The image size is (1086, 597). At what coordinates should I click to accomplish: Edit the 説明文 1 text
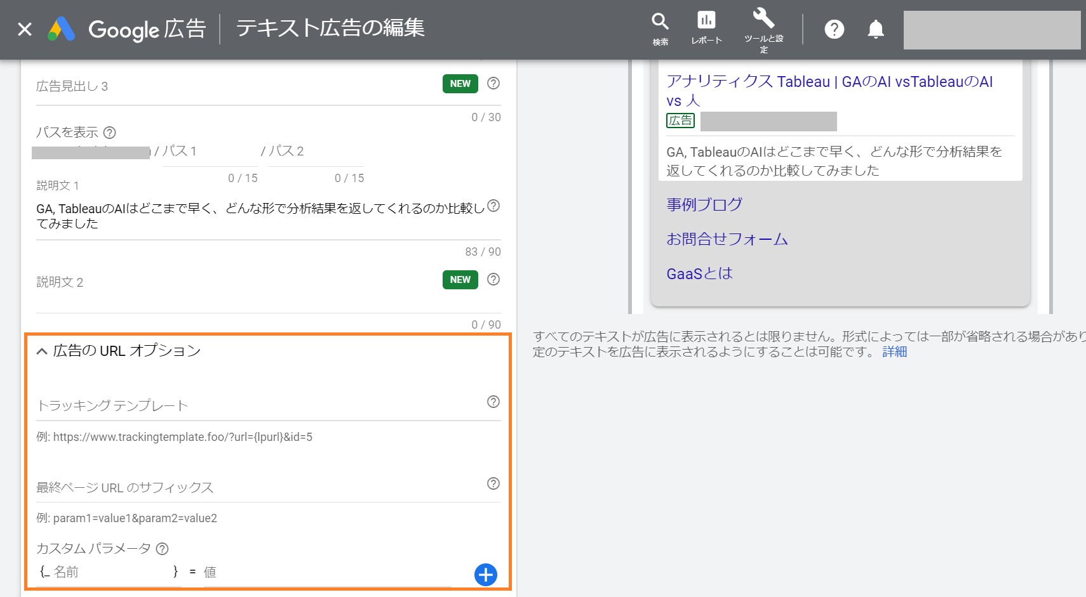(261, 216)
